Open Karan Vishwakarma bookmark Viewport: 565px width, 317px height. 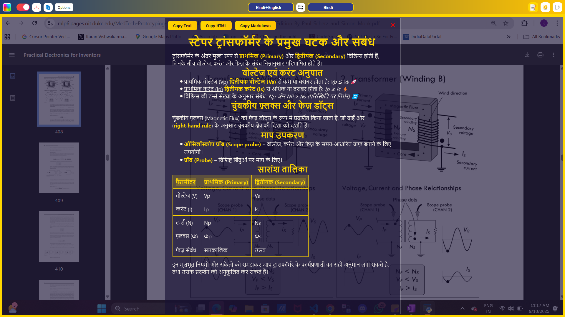pyautogui.click(x=103, y=37)
